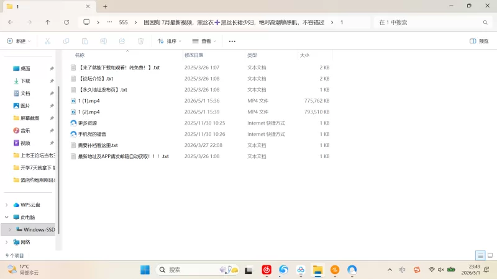Click the Back arrow navigation icon
The height and width of the screenshot is (279, 497).
(11, 22)
